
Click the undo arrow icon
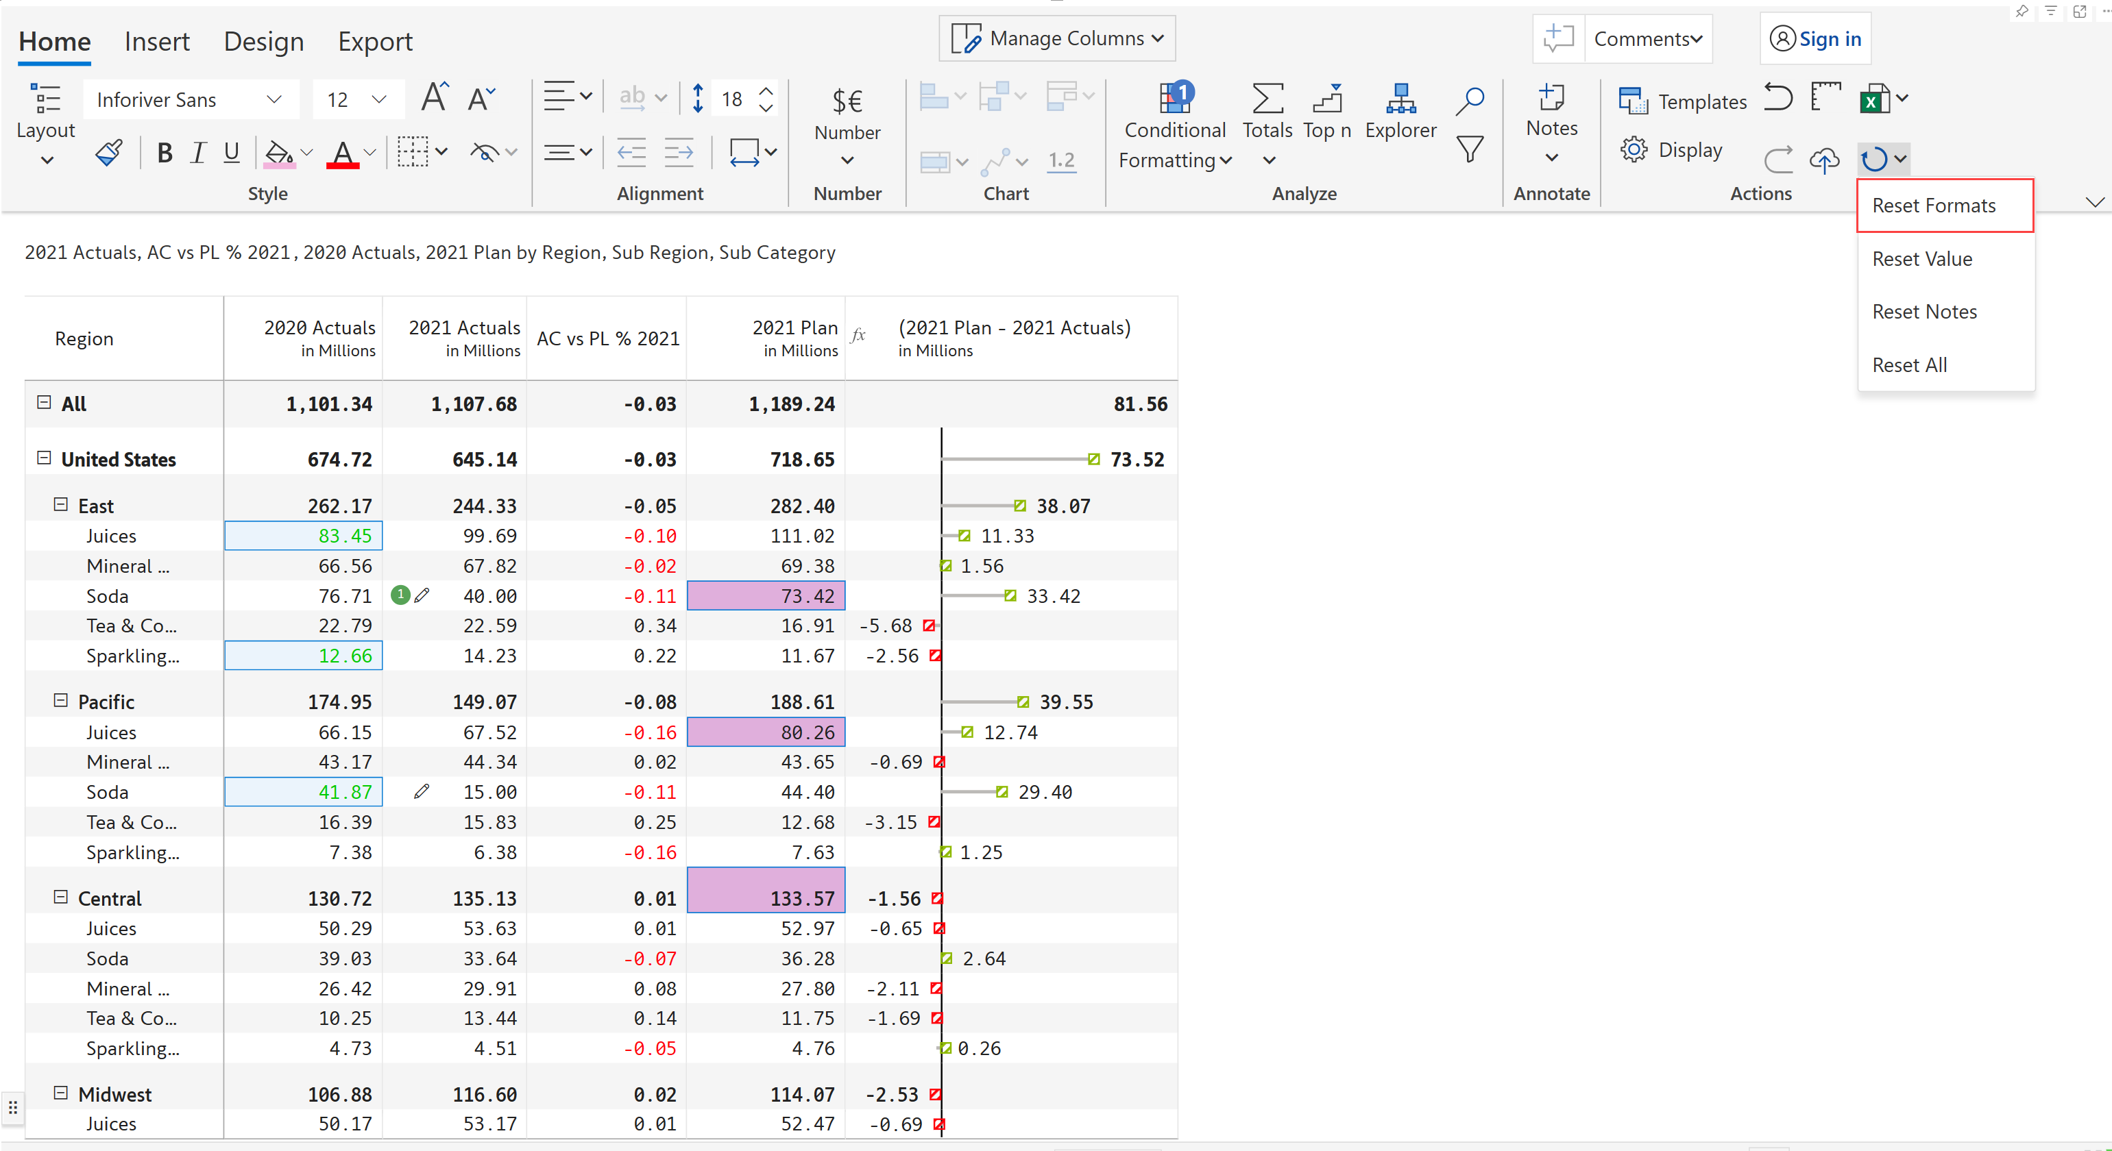[1777, 97]
